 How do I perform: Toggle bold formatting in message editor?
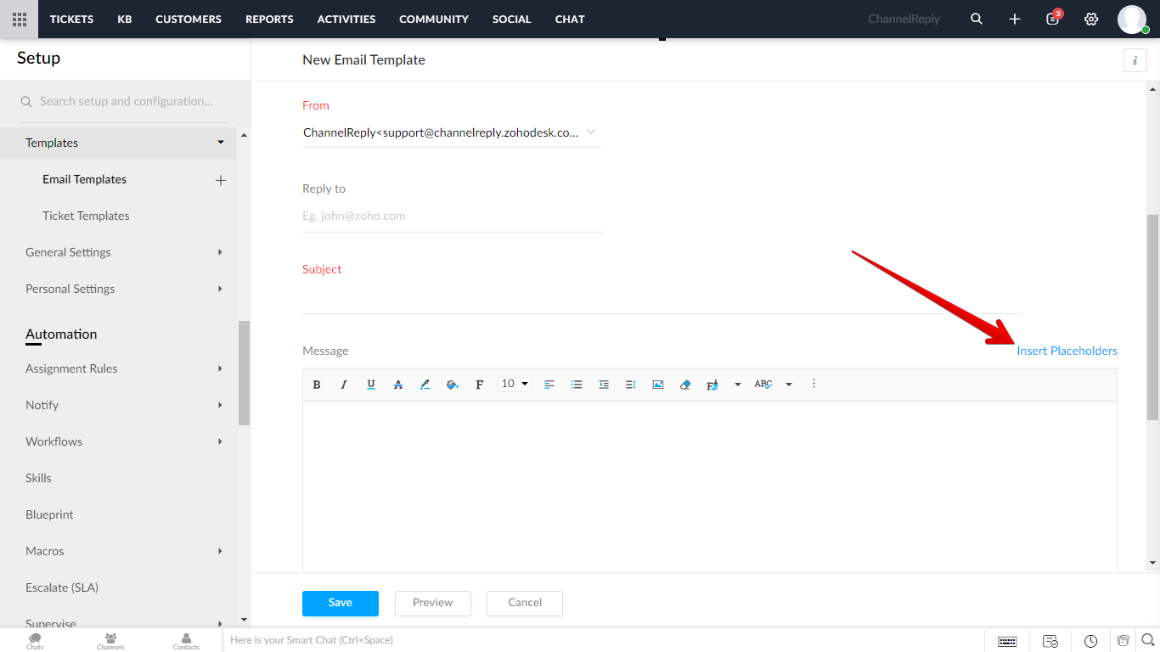coord(317,385)
